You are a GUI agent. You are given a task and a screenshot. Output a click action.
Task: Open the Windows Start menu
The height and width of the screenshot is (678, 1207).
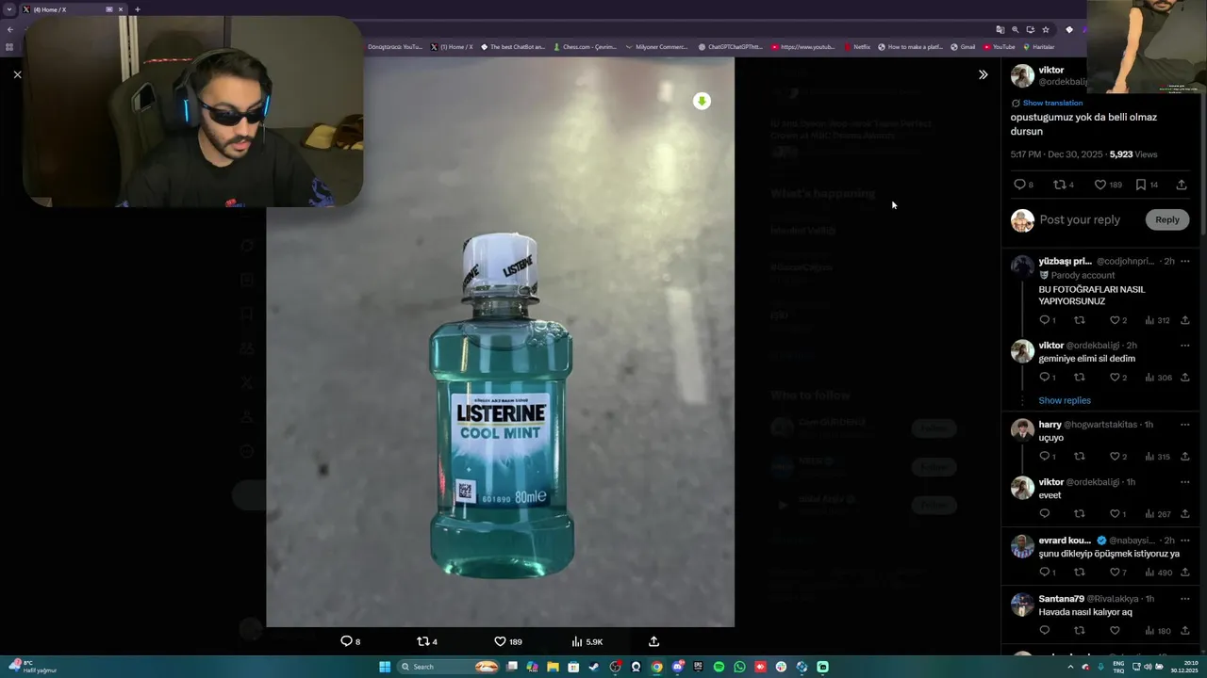coord(385,667)
